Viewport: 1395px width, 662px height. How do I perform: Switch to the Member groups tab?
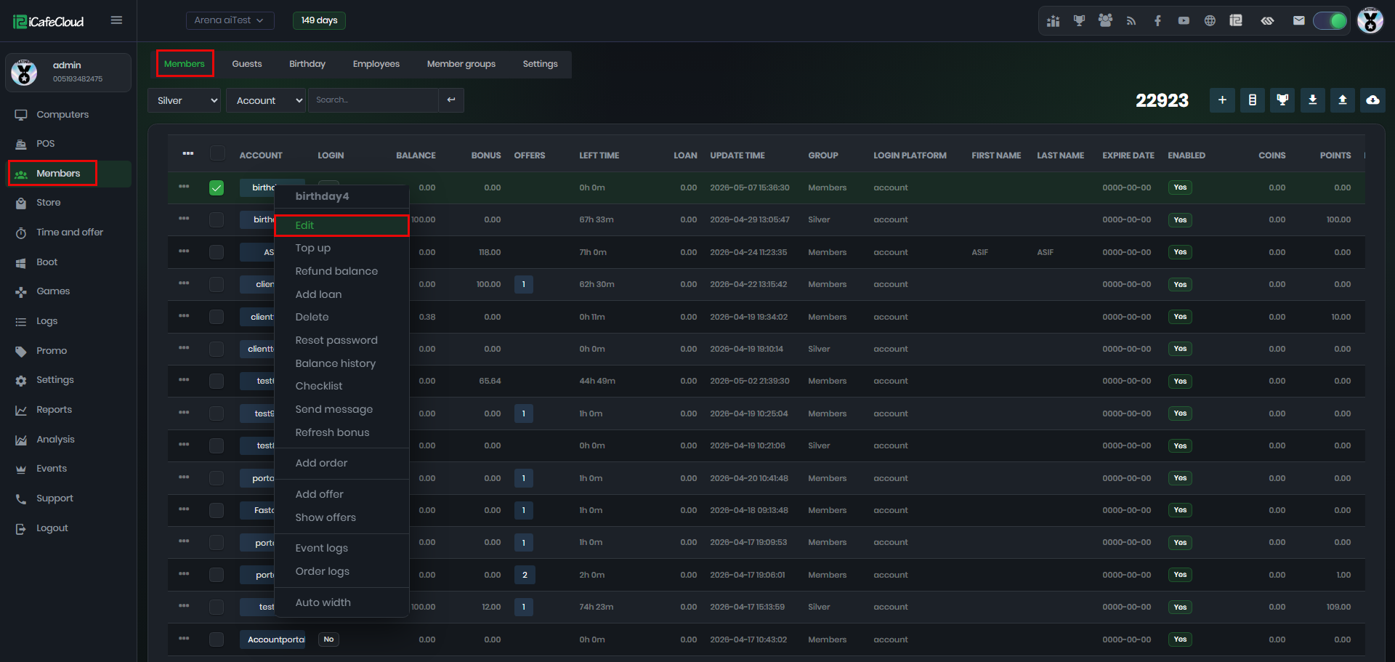point(461,64)
